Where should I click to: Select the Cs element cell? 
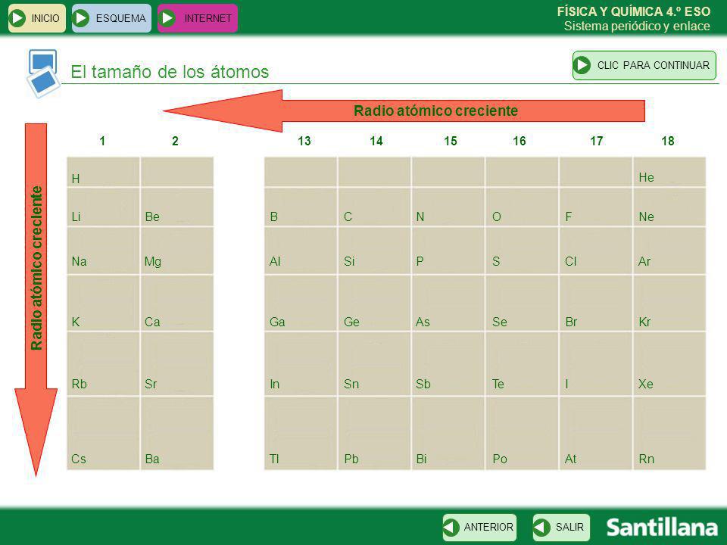point(104,433)
